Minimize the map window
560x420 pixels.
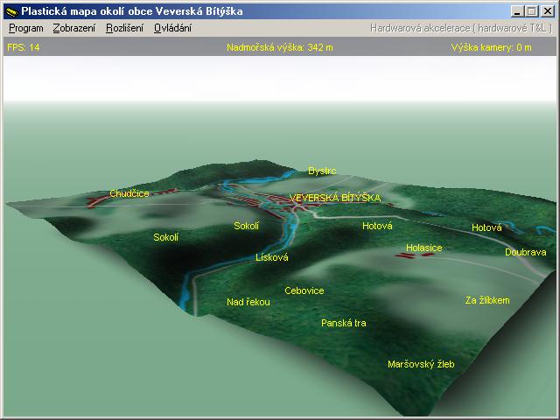click(518, 11)
